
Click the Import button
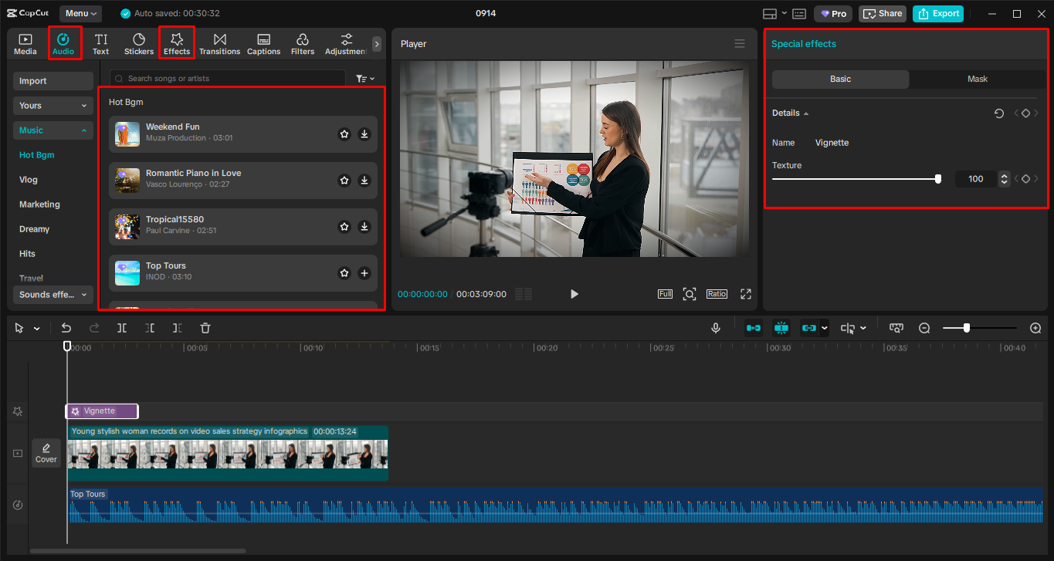(53, 80)
